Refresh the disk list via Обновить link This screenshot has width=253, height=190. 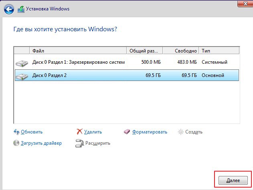32,132
